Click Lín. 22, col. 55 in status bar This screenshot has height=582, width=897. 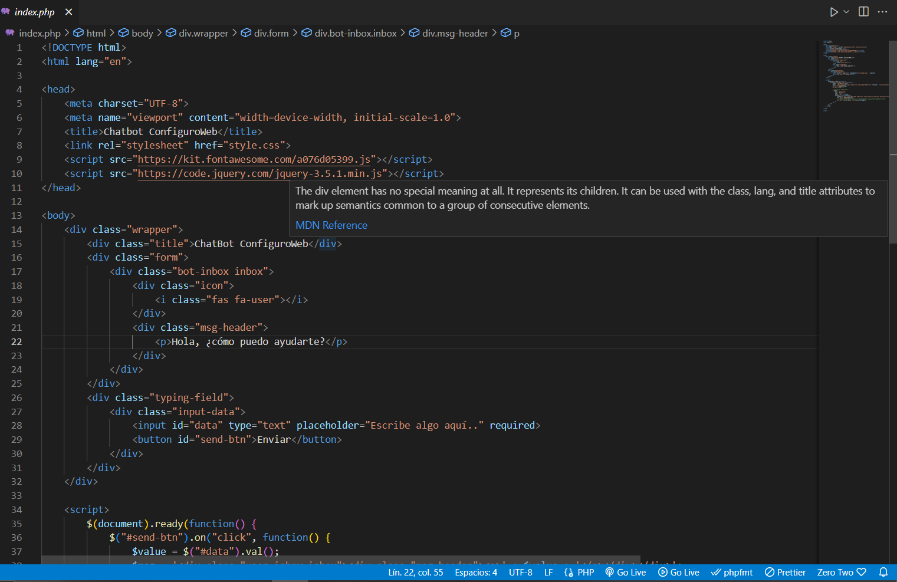[x=416, y=572]
